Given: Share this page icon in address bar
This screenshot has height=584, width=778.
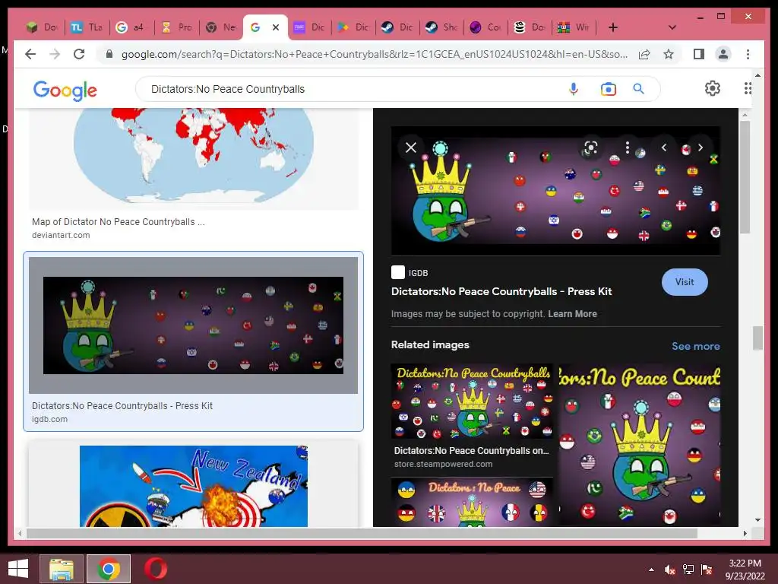Looking at the screenshot, I should pyautogui.click(x=644, y=54).
